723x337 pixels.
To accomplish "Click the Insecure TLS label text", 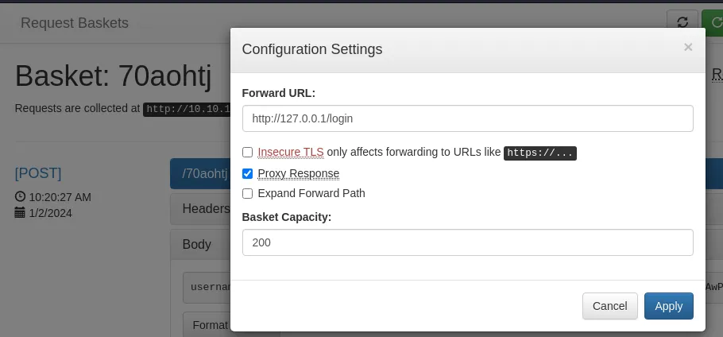I will (291, 152).
